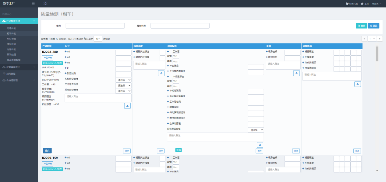Click the four-square grid icon in top bar
The image size is (386, 182).
[x=45, y=3]
